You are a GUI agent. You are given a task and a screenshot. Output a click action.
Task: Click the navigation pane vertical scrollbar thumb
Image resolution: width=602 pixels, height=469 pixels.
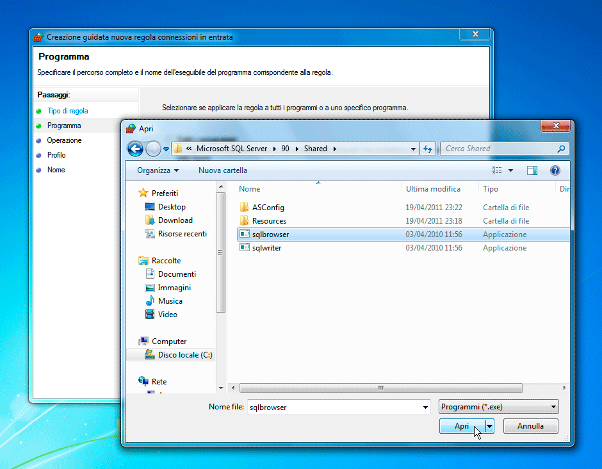pyautogui.click(x=220, y=252)
